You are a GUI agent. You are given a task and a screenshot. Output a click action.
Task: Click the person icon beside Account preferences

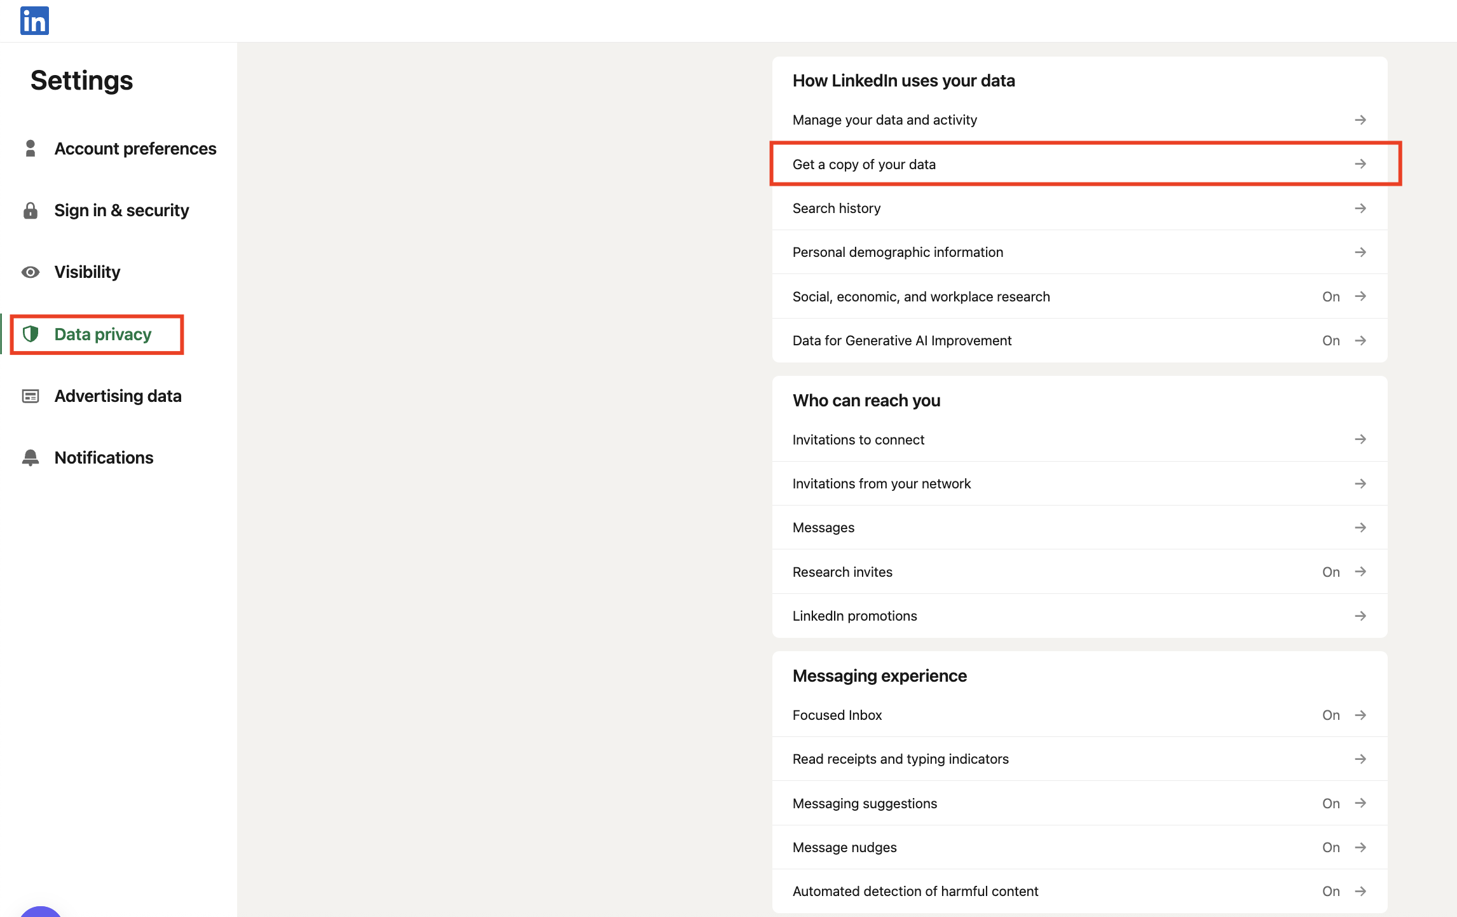[x=31, y=148]
